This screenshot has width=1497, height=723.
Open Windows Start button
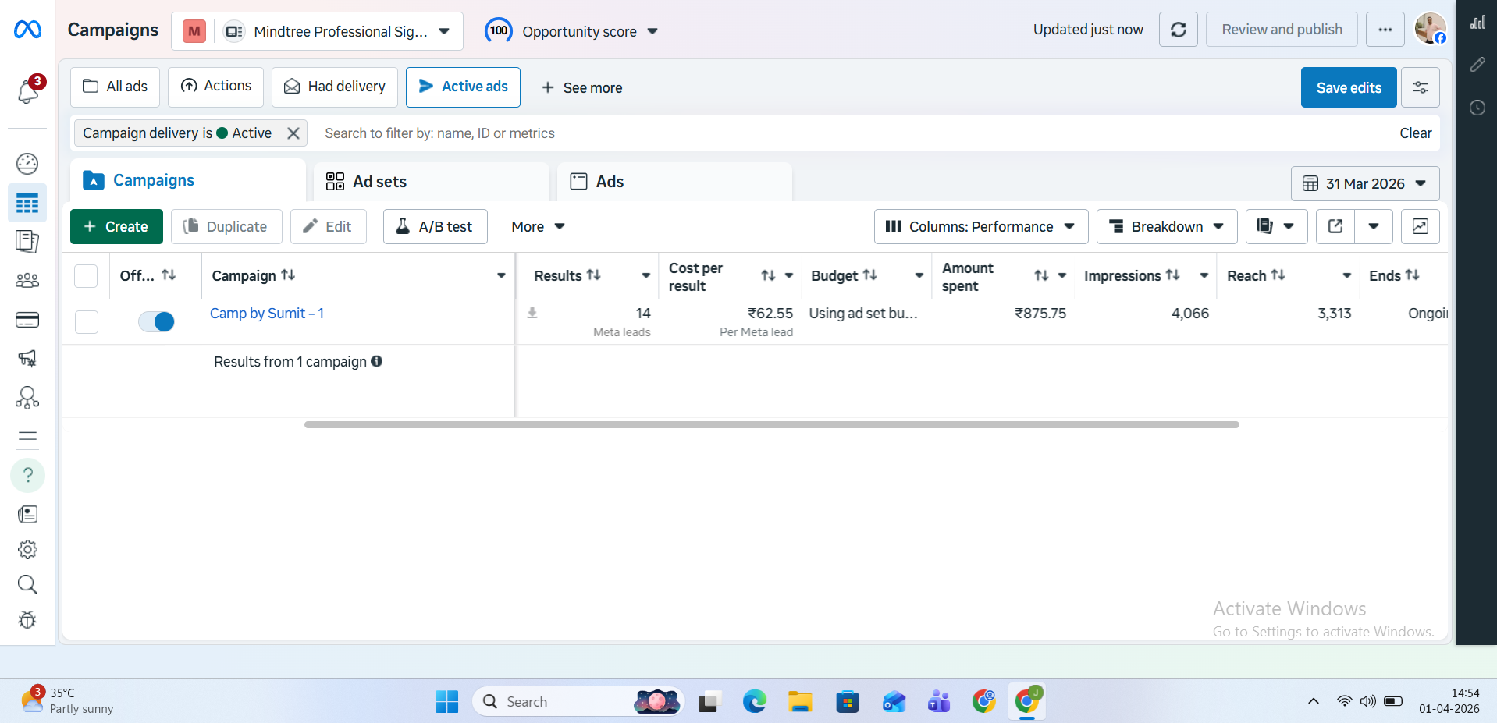click(x=447, y=702)
